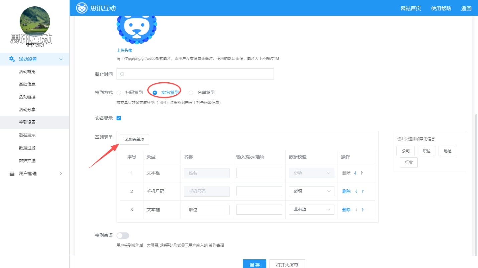Screen dimensions: 478x268
Task: Uncheck the 实名显示 checkbox
Action: coord(119,118)
